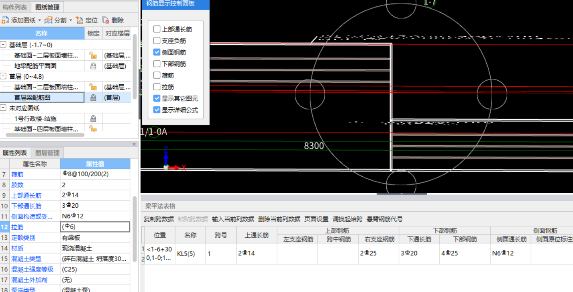Click the 混凝土强度等级 value (C25)
The image size is (573, 292).
(x=95, y=269)
